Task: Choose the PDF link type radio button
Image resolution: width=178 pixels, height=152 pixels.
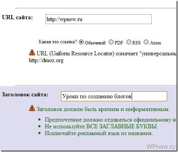Action: (111, 42)
